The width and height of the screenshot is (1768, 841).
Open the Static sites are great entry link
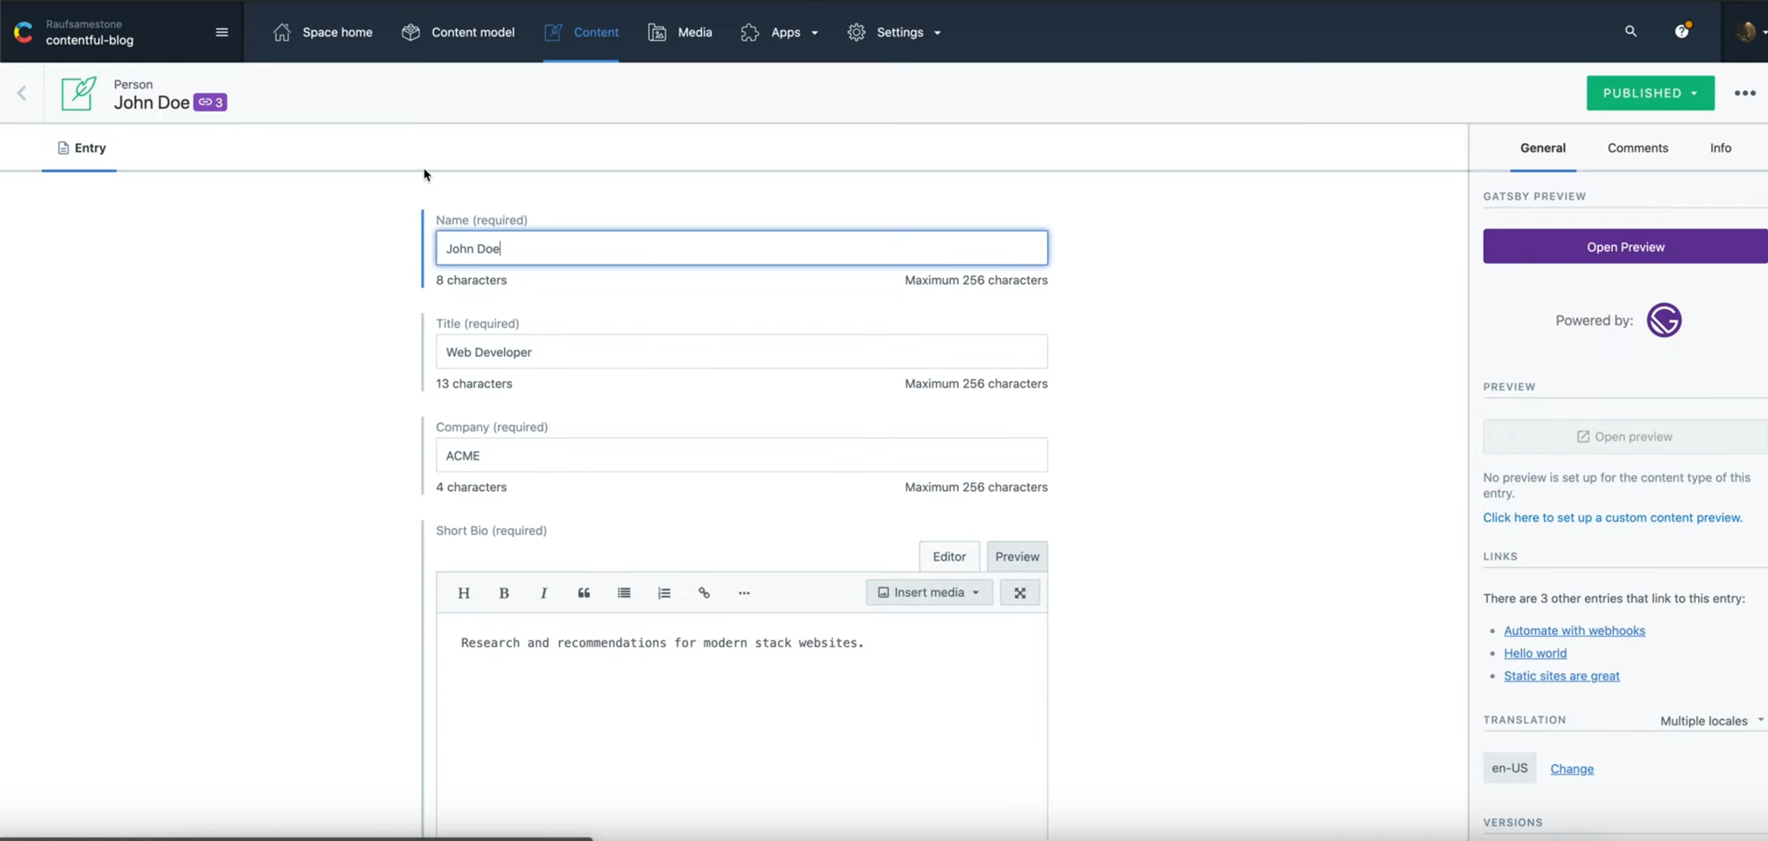pos(1561,676)
